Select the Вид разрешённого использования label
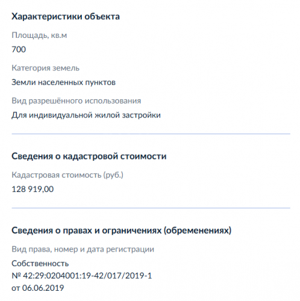The image size is (300, 301). [x=77, y=101]
